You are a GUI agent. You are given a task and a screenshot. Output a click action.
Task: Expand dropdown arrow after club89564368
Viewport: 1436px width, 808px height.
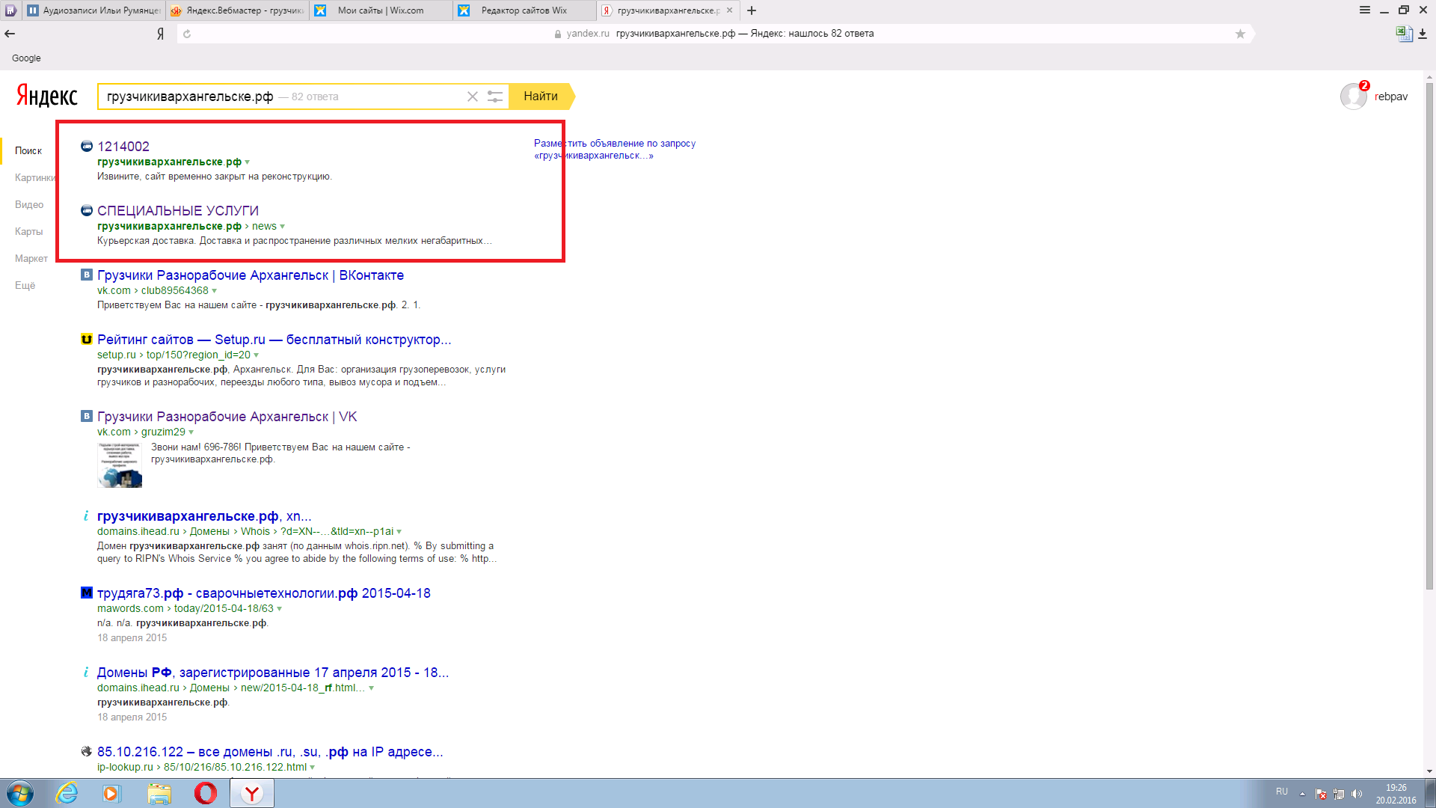[x=215, y=291]
